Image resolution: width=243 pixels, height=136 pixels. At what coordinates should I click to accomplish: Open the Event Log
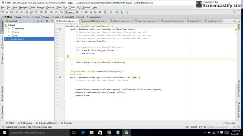[x=229, y=123]
